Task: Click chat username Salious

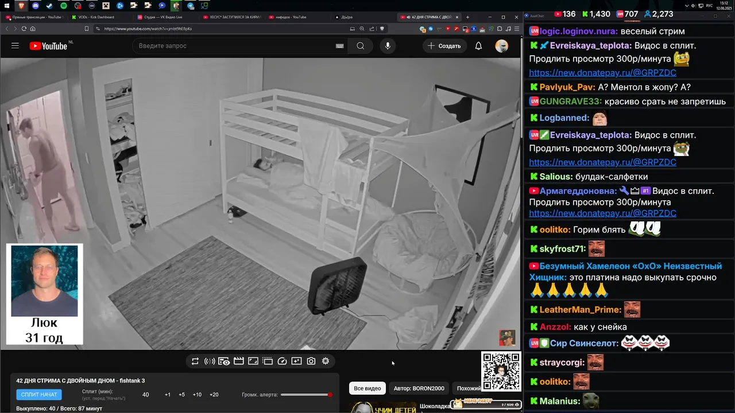Action: pyautogui.click(x=556, y=177)
